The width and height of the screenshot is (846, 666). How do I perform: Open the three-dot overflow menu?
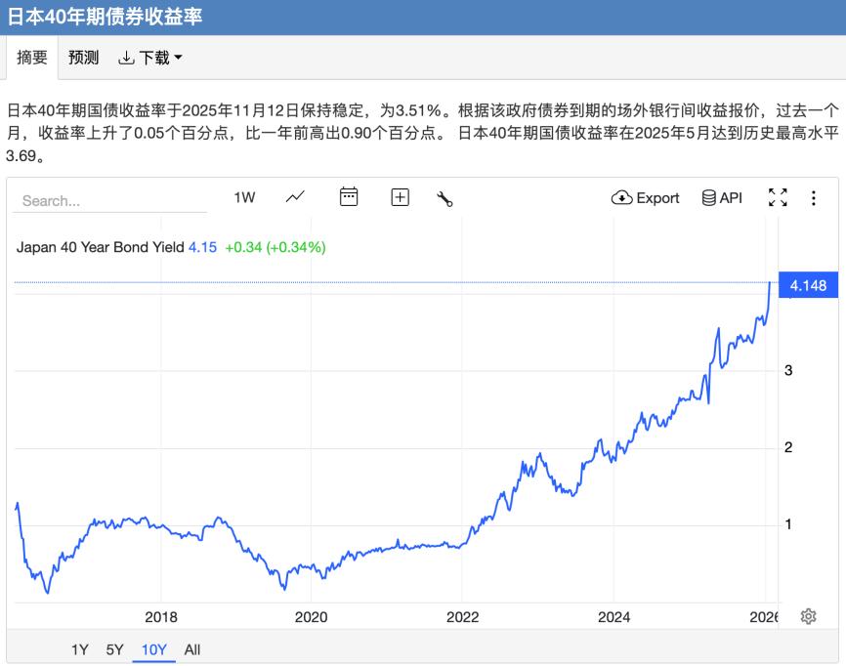point(814,197)
